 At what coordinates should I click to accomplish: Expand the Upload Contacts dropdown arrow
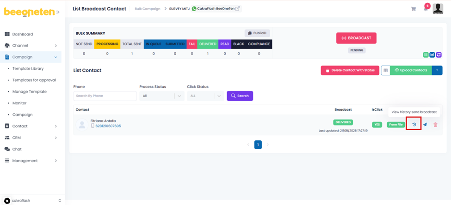[x=437, y=70]
